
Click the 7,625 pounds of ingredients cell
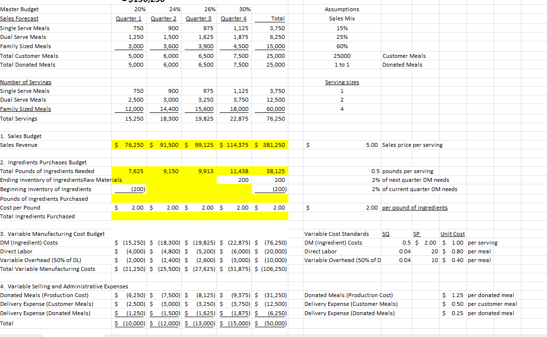(136, 171)
